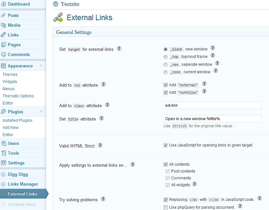Click the Settings icon in sidebar

point(4,163)
